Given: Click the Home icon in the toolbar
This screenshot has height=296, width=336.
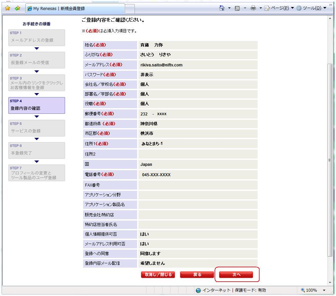Looking at the screenshot, I should pyautogui.click(x=222, y=8).
